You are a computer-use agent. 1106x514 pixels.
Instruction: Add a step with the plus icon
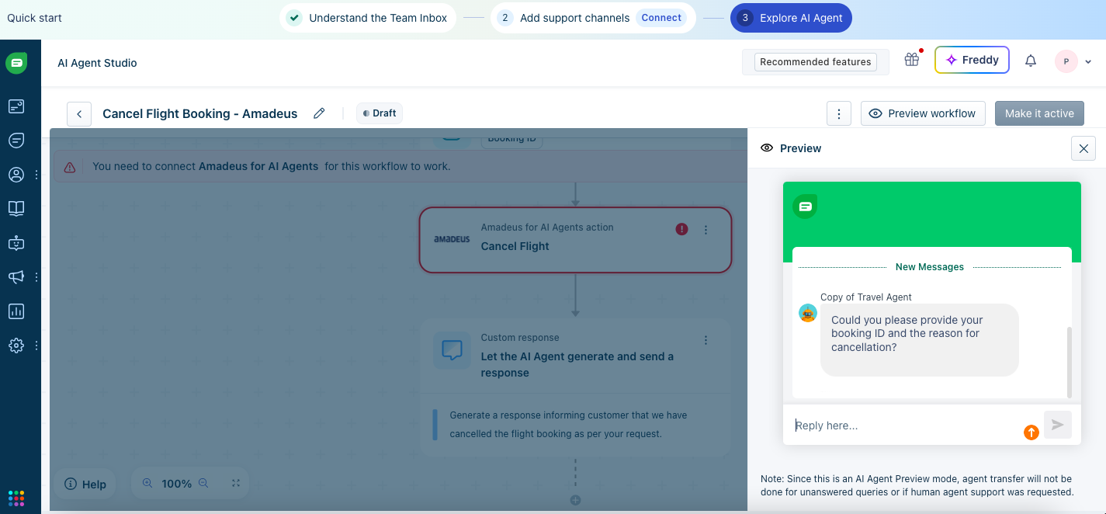[x=575, y=500]
